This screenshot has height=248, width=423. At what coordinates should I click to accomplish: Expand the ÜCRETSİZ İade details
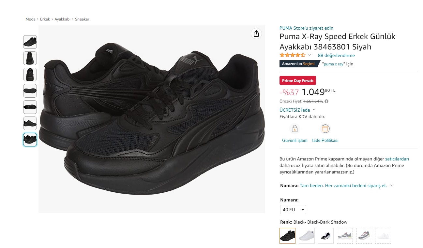point(314,110)
